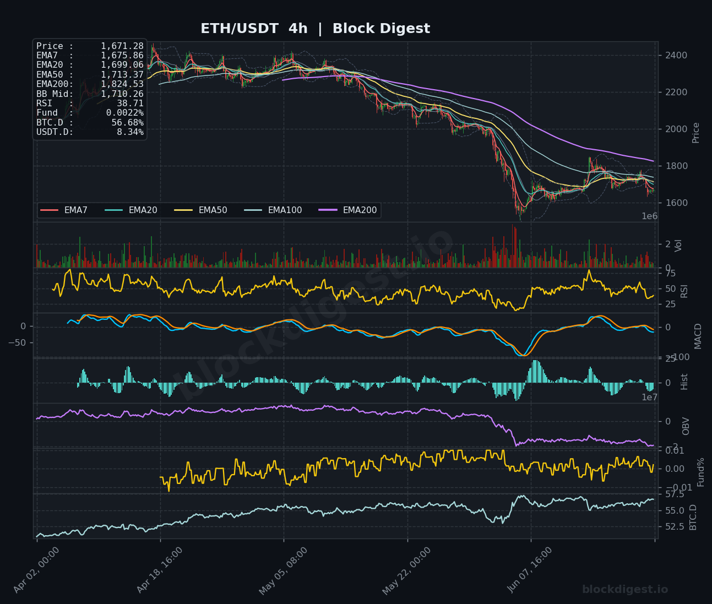The width and height of the screenshot is (712, 604).
Task: Click the Vol panel axis title
Action: point(678,246)
